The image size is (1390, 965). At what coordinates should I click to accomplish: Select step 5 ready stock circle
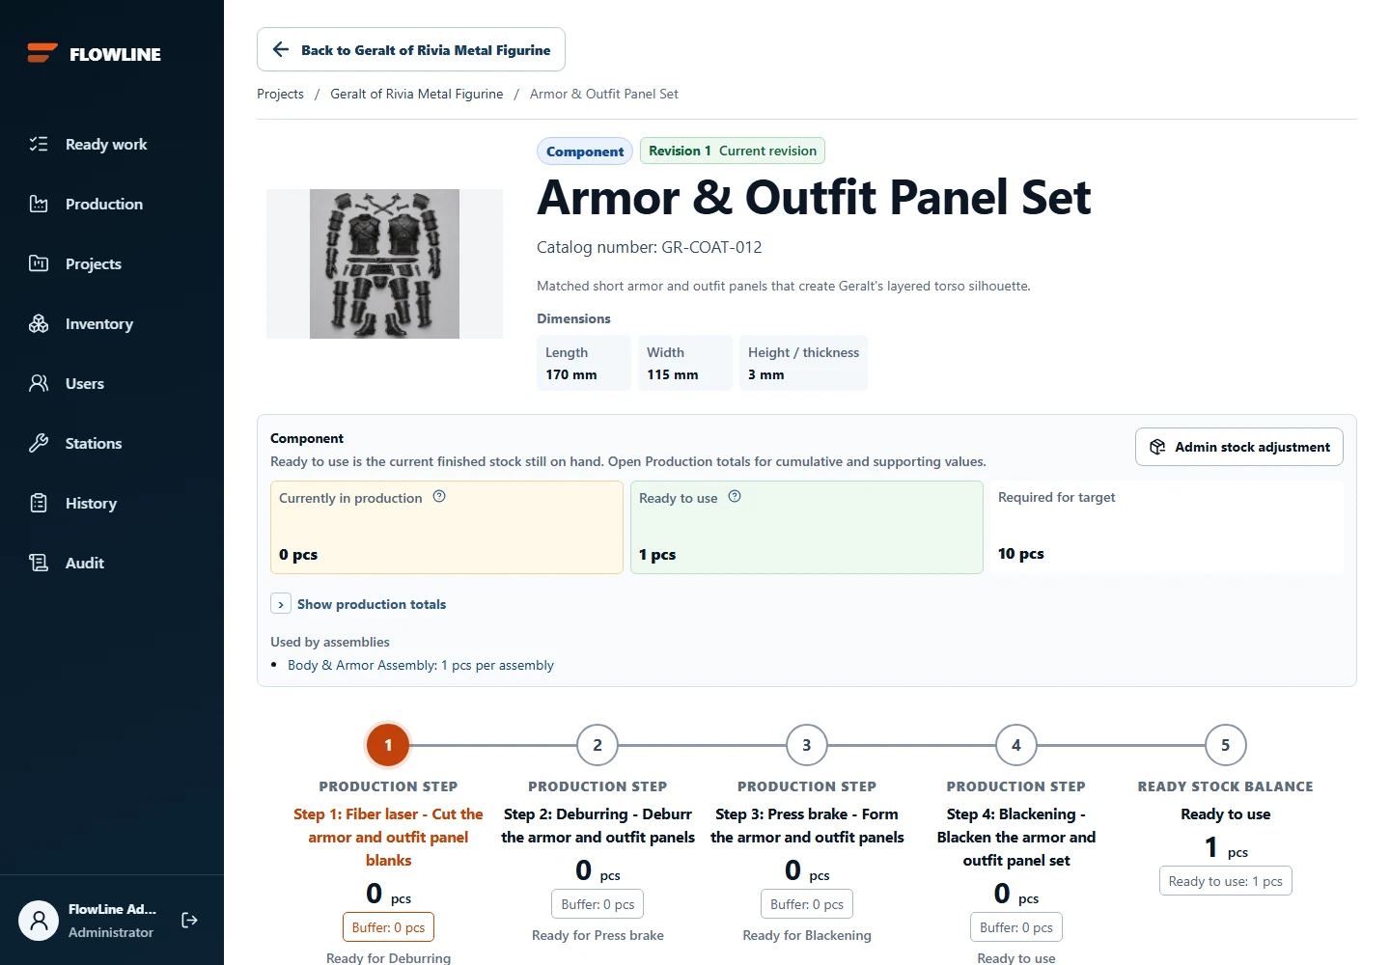(x=1226, y=745)
